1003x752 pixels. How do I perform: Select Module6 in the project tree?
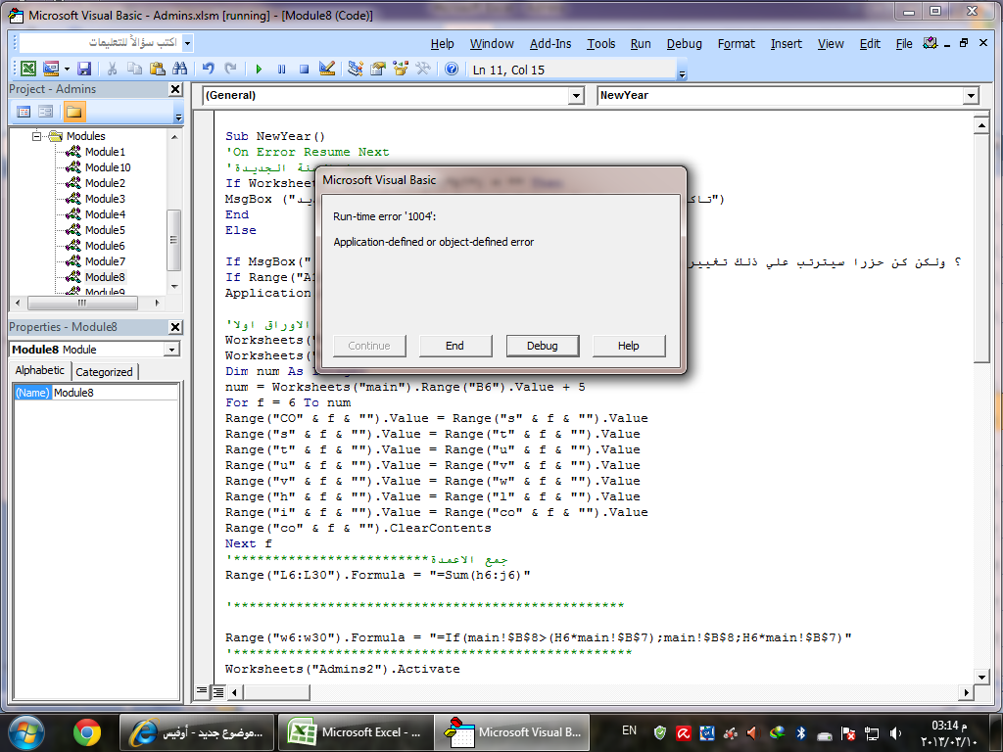[105, 246]
